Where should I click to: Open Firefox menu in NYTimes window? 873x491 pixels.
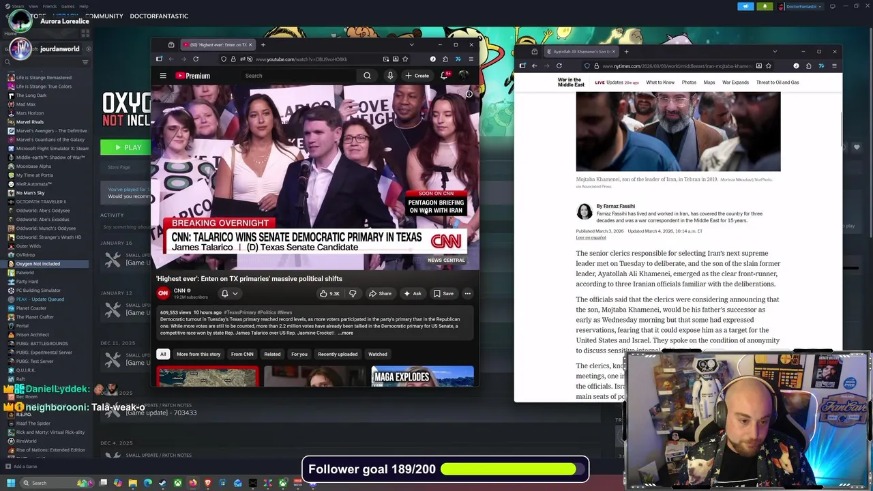[834, 66]
